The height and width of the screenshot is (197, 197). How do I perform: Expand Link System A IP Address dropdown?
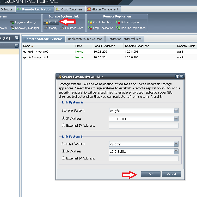click(x=176, y=119)
